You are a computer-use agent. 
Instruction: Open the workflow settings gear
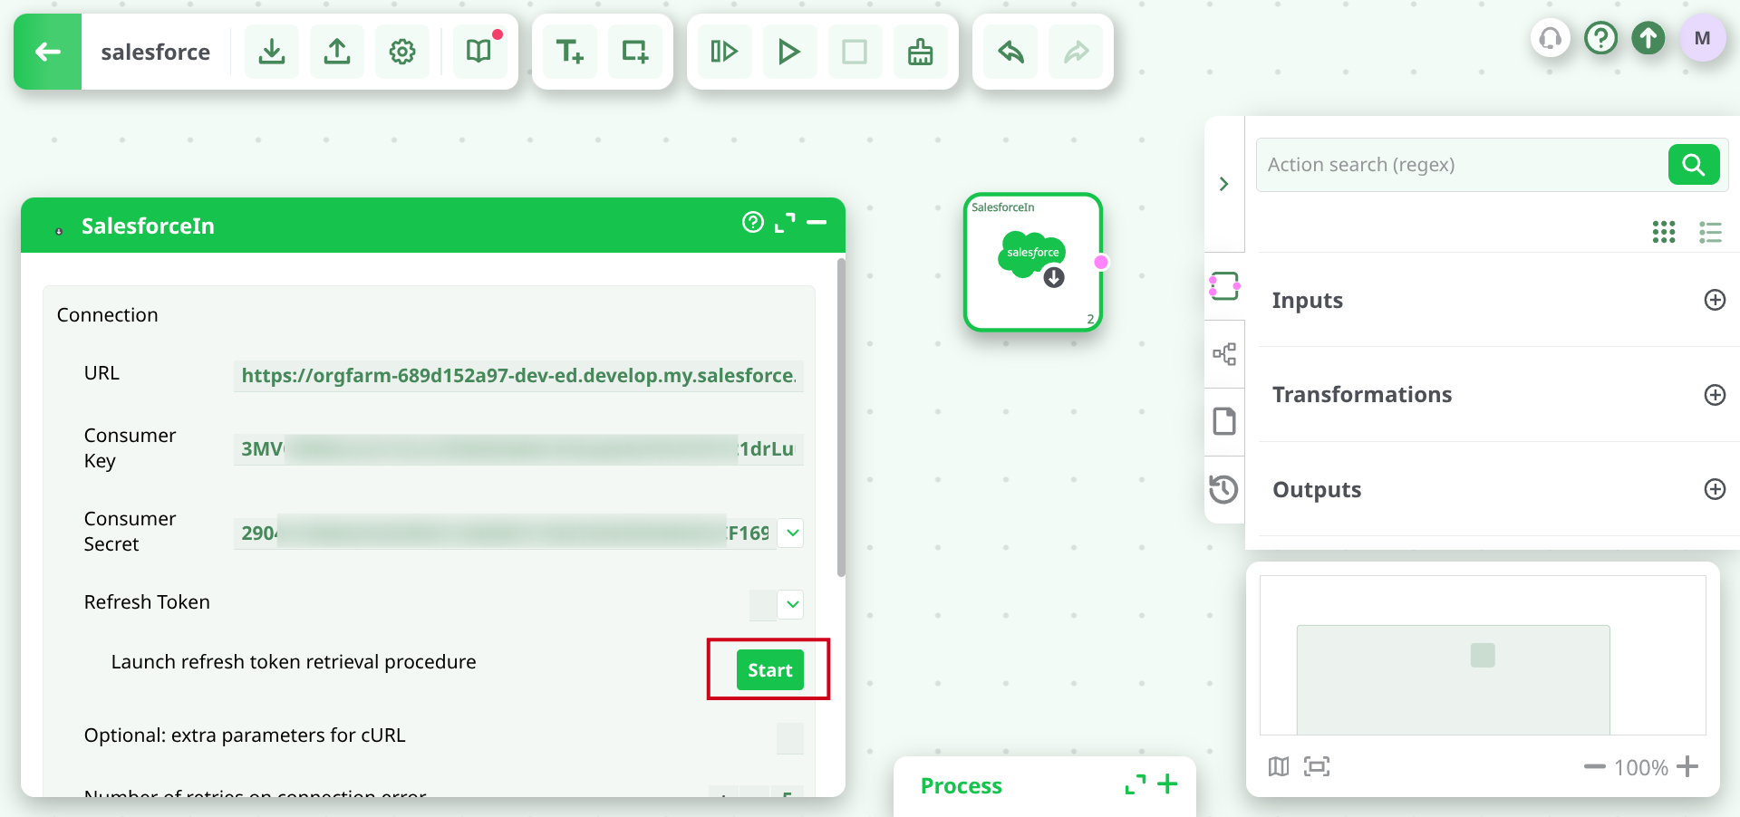[x=402, y=52]
